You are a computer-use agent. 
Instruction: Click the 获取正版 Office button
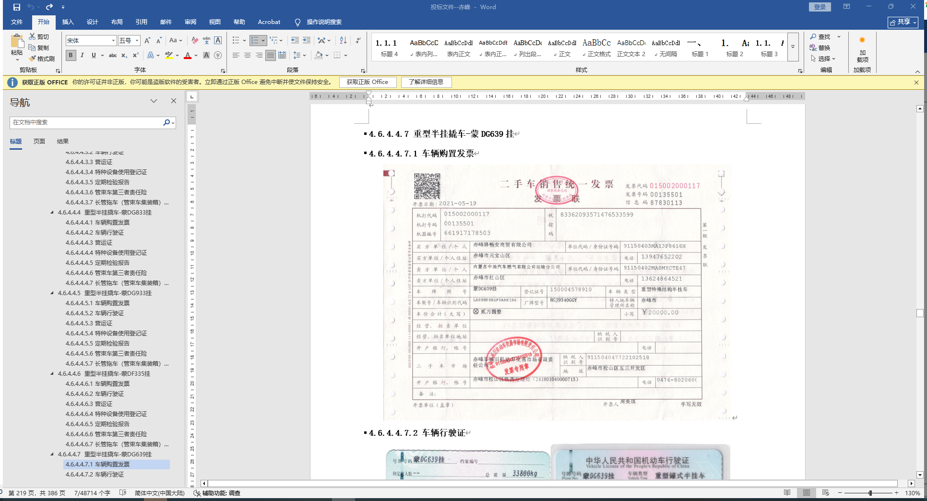[x=368, y=82]
